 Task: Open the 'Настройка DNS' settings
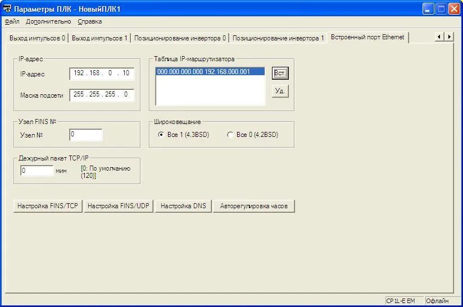(x=183, y=206)
